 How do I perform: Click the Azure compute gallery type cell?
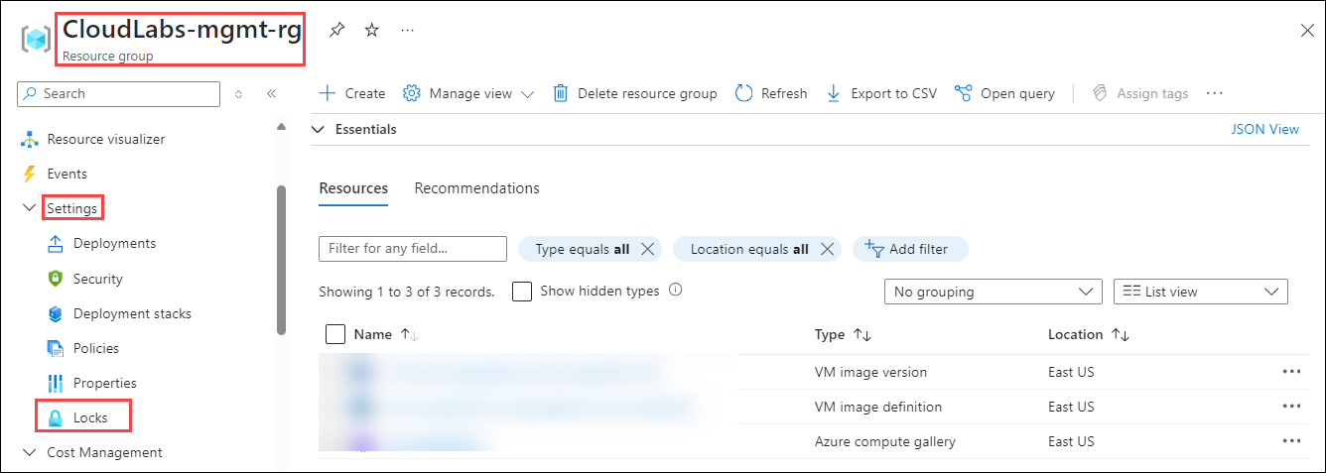(884, 441)
